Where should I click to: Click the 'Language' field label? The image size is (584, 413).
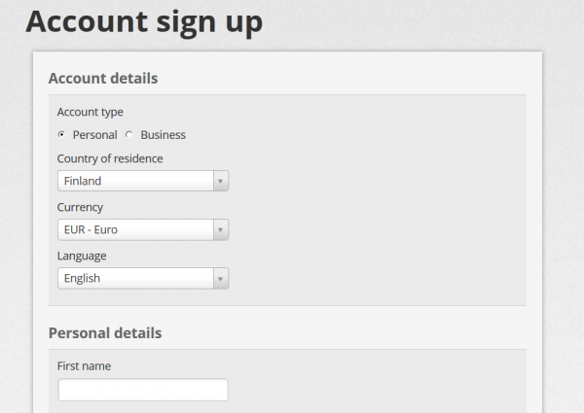[x=82, y=257]
